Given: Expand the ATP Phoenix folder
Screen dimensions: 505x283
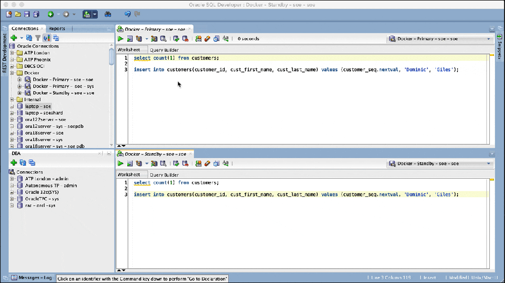Looking at the screenshot, I should (12, 60).
